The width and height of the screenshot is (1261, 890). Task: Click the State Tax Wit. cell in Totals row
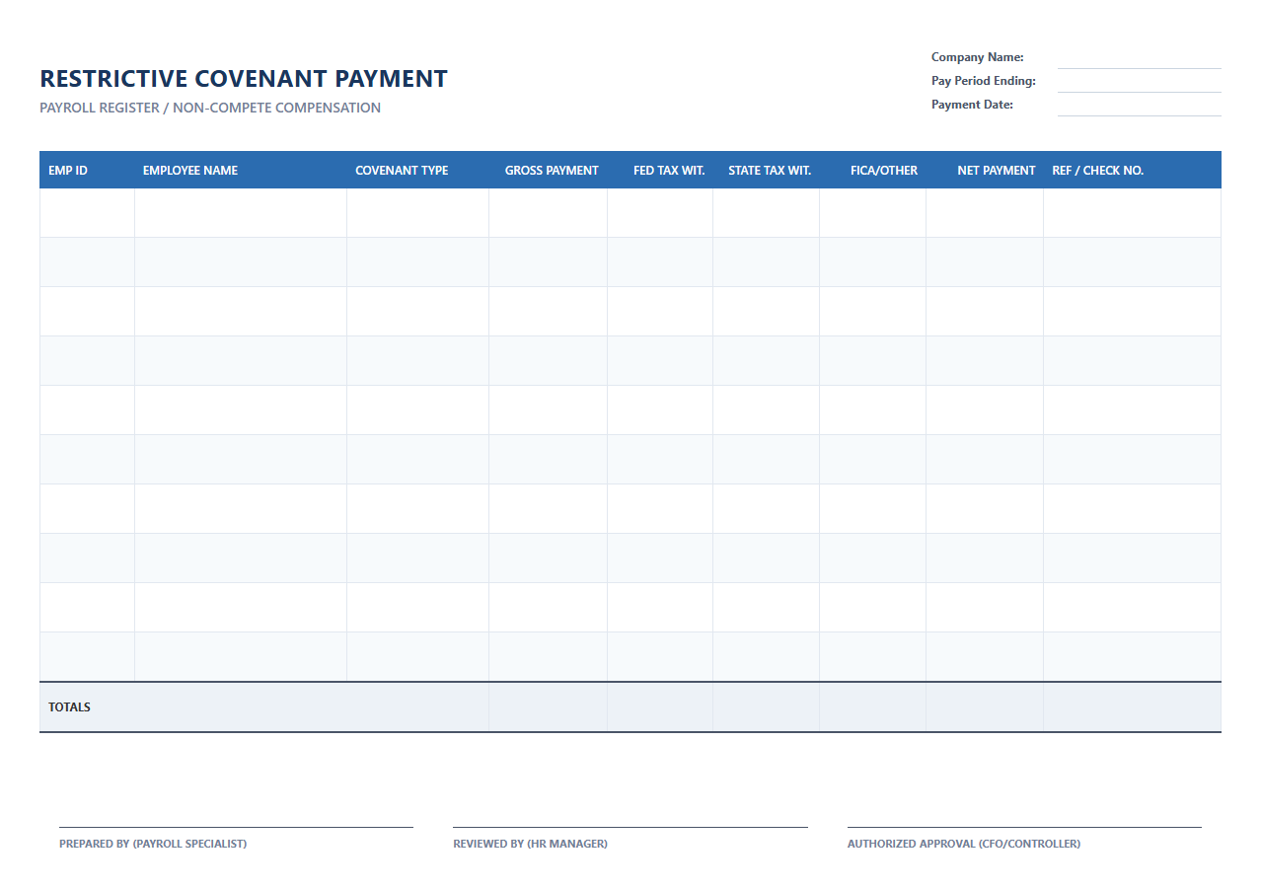766,707
